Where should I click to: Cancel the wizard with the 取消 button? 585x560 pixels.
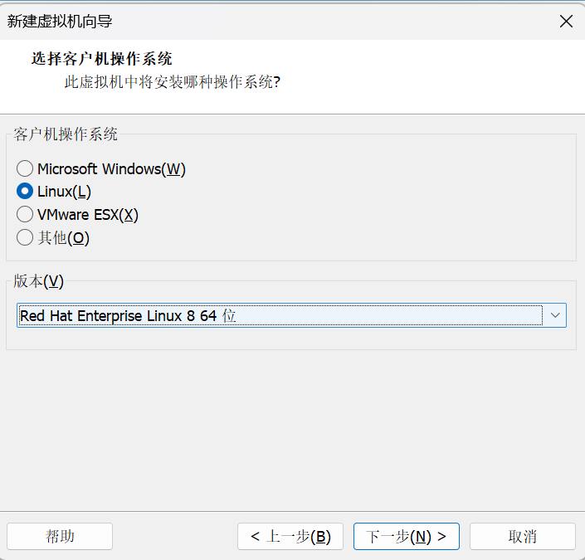click(x=522, y=537)
